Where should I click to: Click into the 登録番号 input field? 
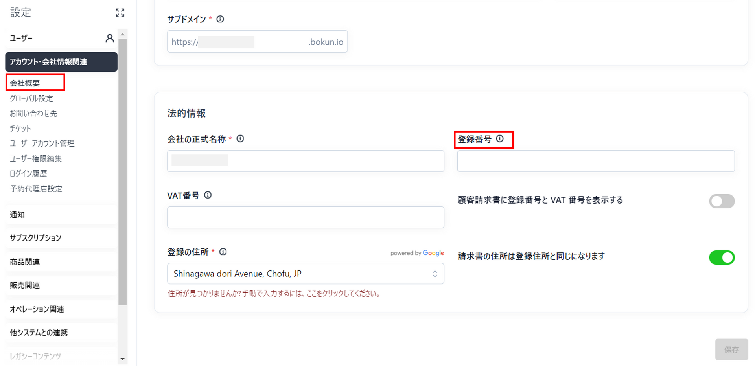click(x=596, y=161)
